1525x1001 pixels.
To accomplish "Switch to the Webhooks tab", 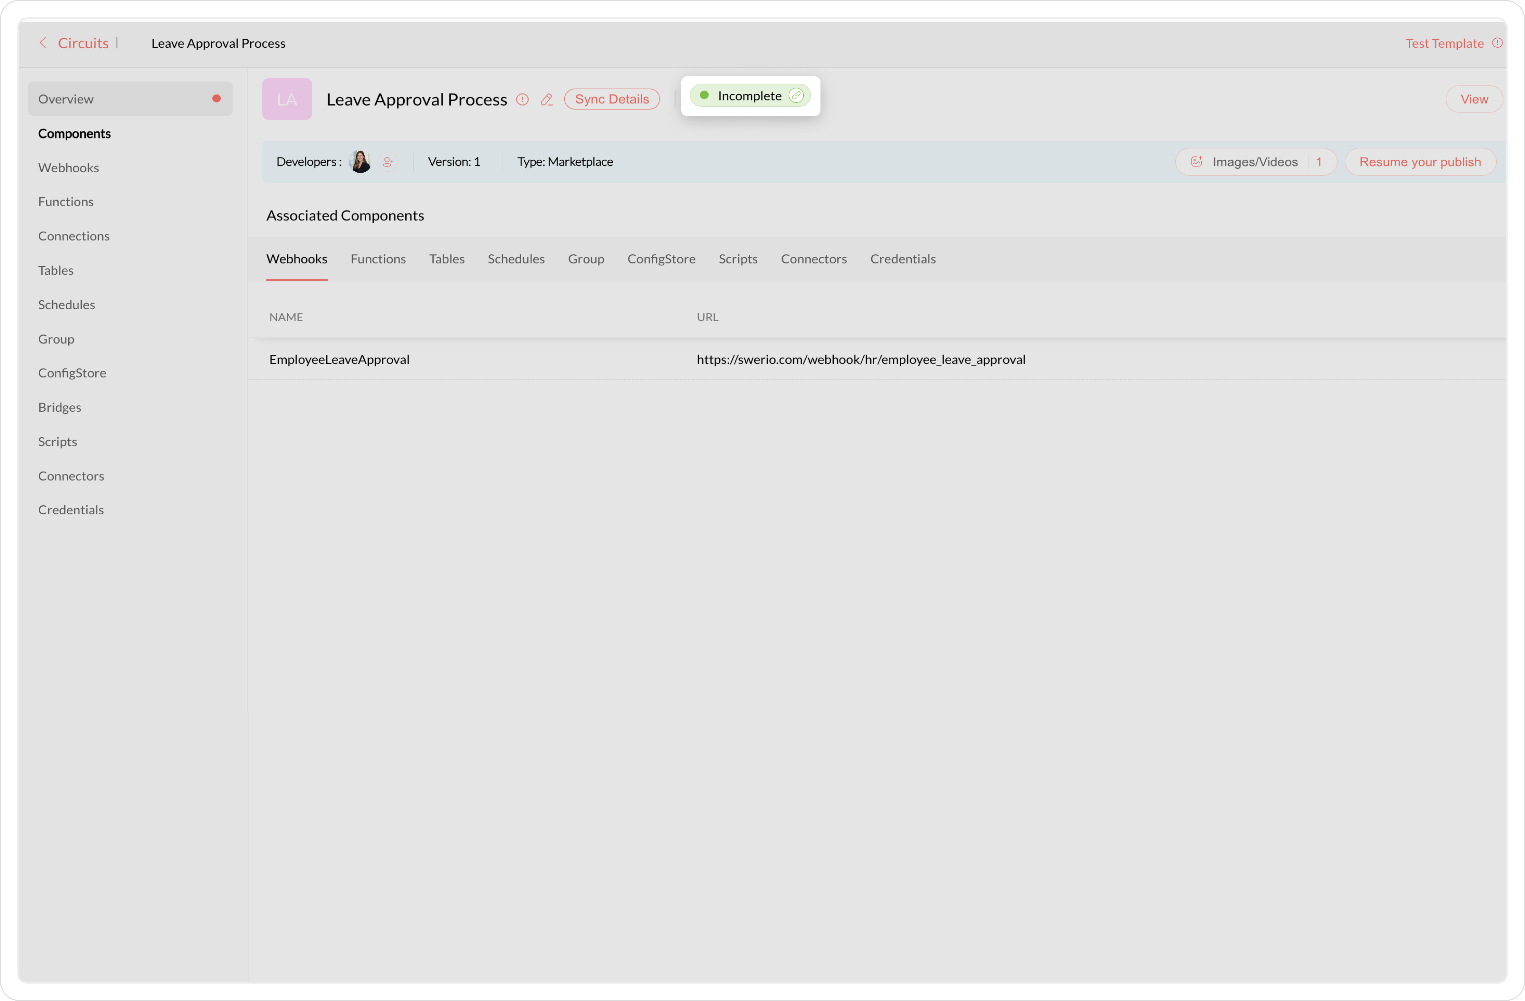I will click(297, 259).
